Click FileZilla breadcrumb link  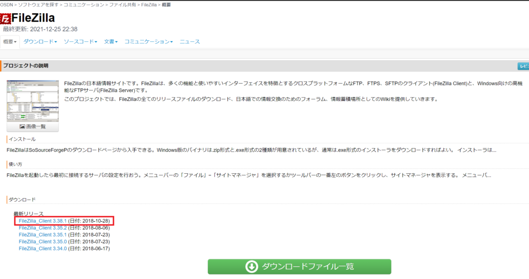(149, 5)
